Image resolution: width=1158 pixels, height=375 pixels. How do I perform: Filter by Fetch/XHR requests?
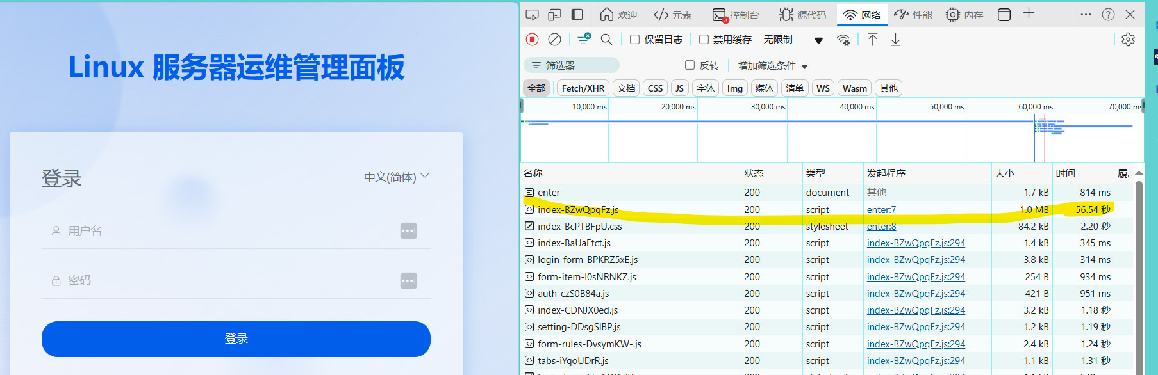coord(583,88)
